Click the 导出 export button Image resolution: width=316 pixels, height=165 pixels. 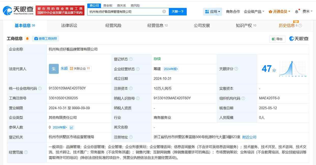click(x=277, y=39)
